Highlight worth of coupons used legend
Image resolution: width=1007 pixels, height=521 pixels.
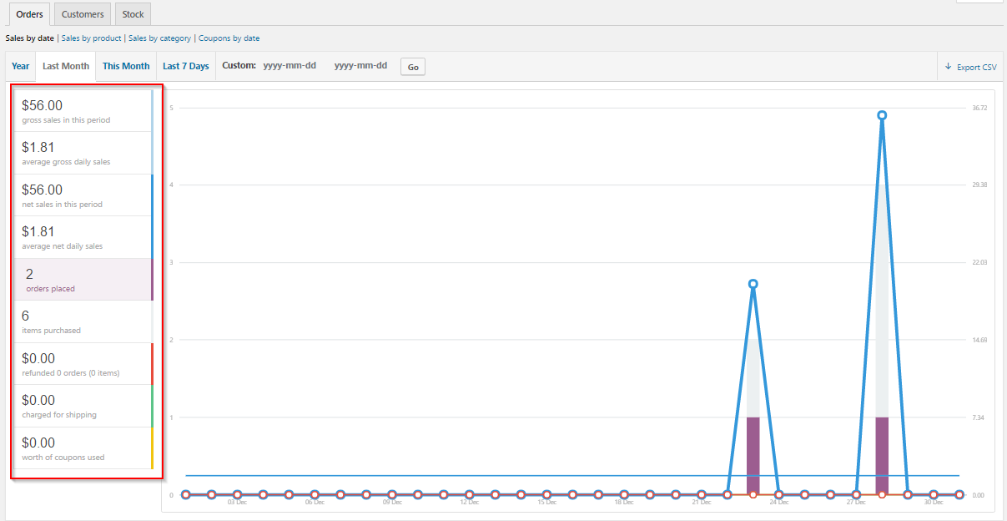click(x=83, y=448)
